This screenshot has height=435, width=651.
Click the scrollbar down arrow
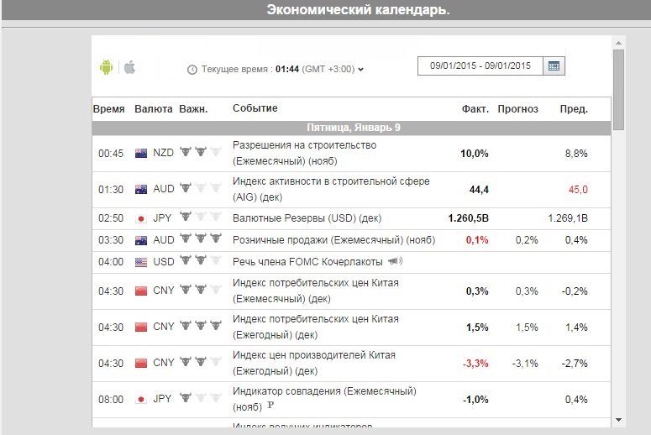click(619, 419)
